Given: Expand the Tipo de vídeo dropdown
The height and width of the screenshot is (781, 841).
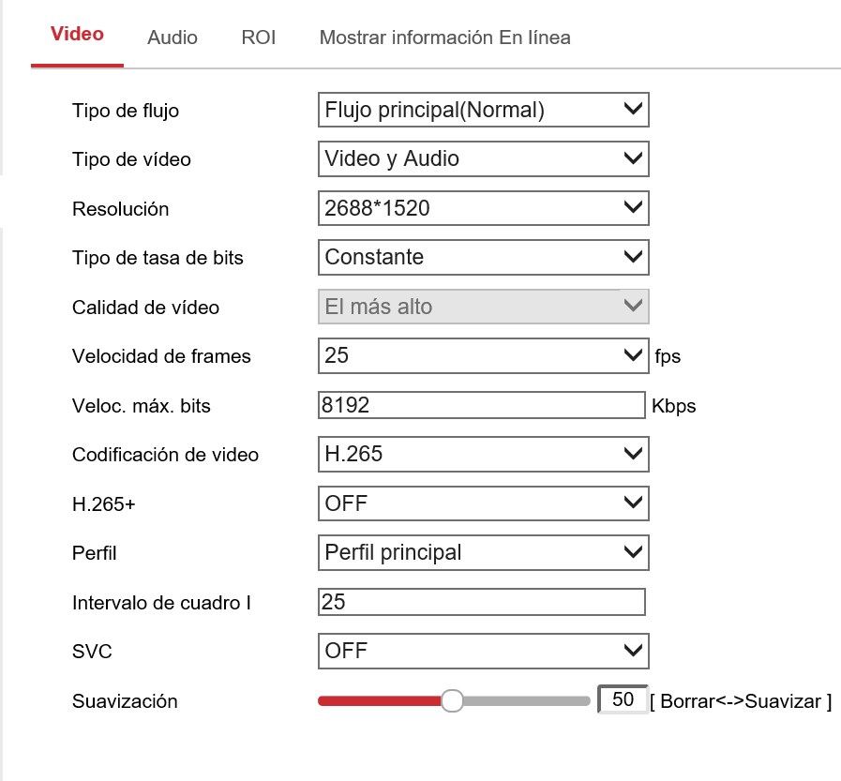Looking at the screenshot, I should 483,158.
